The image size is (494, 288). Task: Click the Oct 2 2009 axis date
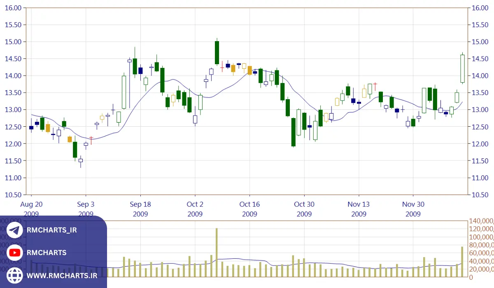tap(195, 209)
